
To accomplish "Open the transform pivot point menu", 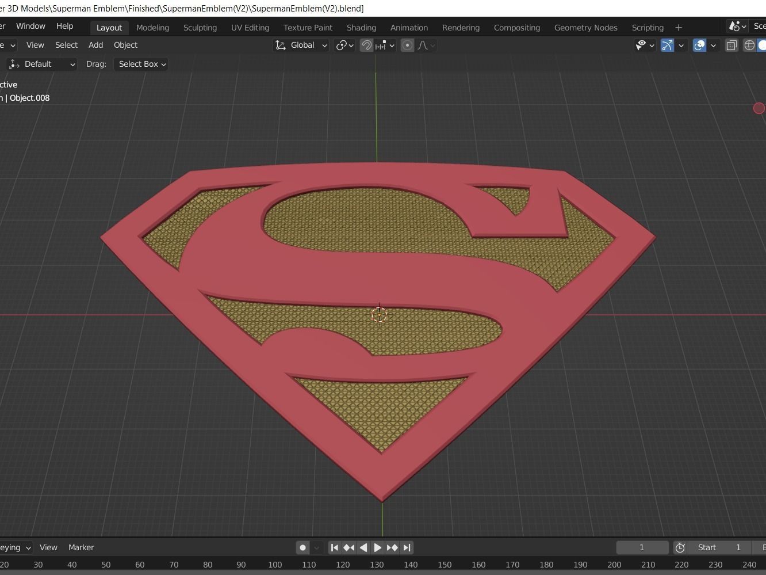I will point(344,45).
